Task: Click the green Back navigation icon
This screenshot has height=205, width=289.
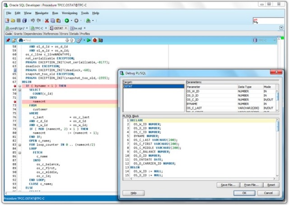Action: (x=67, y=21)
